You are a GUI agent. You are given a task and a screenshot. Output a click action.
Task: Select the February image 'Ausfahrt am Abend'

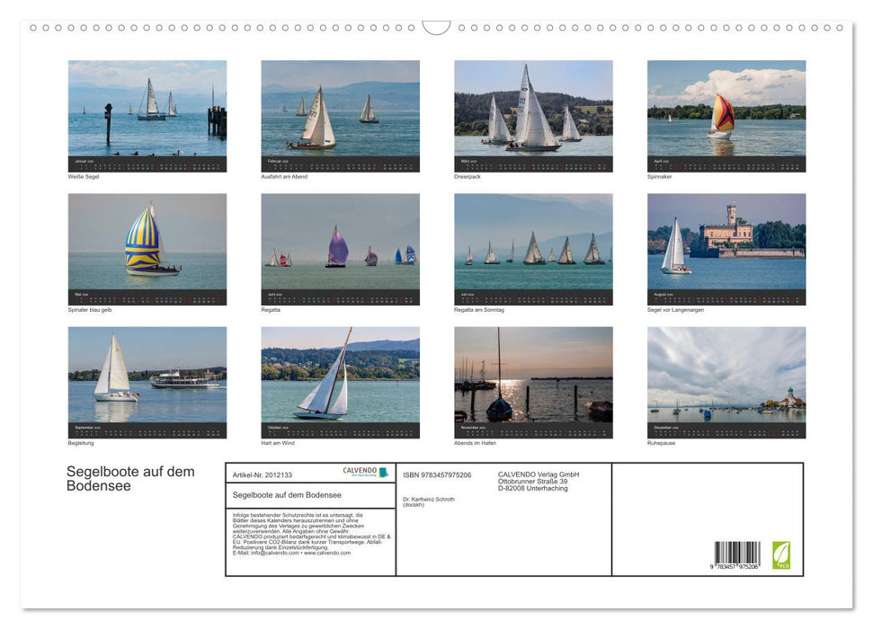point(340,112)
